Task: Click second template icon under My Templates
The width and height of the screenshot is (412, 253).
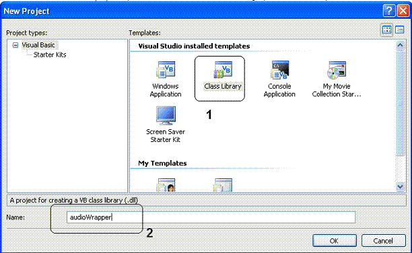Action: [223, 185]
